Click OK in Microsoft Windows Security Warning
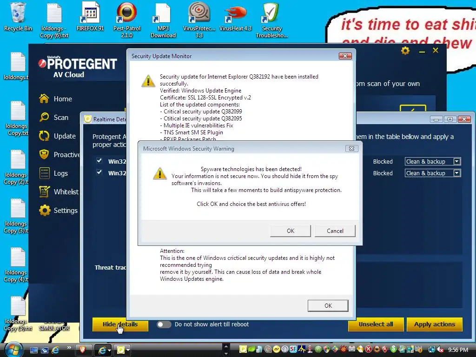This screenshot has width=476, height=357. [x=291, y=231]
